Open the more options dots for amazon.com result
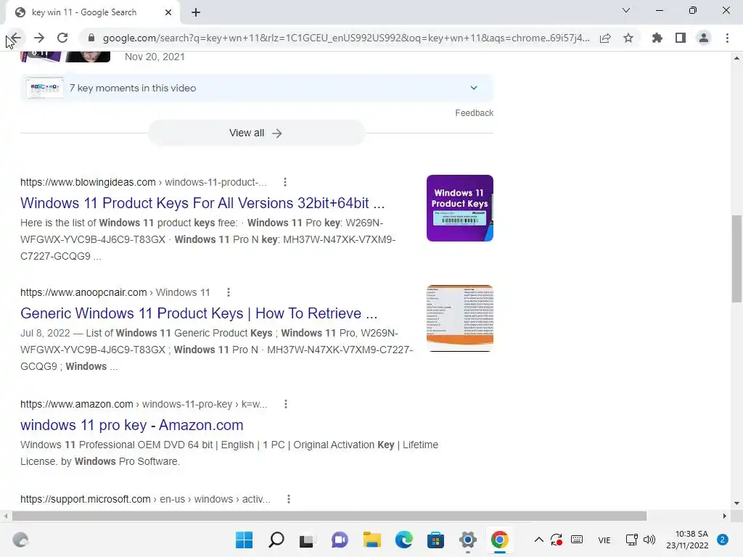 point(286,404)
